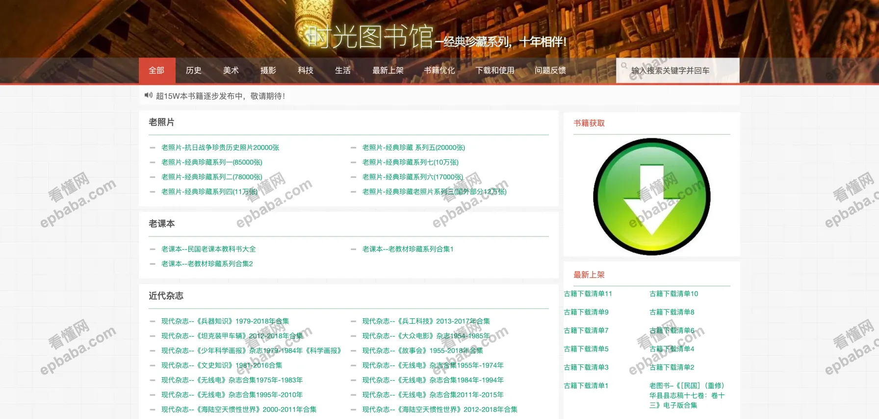This screenshot has height=419, width=879.
Task: Open 《海陆空天惯性世界》2012-2018年合集
Action: (x=439, y=410)
